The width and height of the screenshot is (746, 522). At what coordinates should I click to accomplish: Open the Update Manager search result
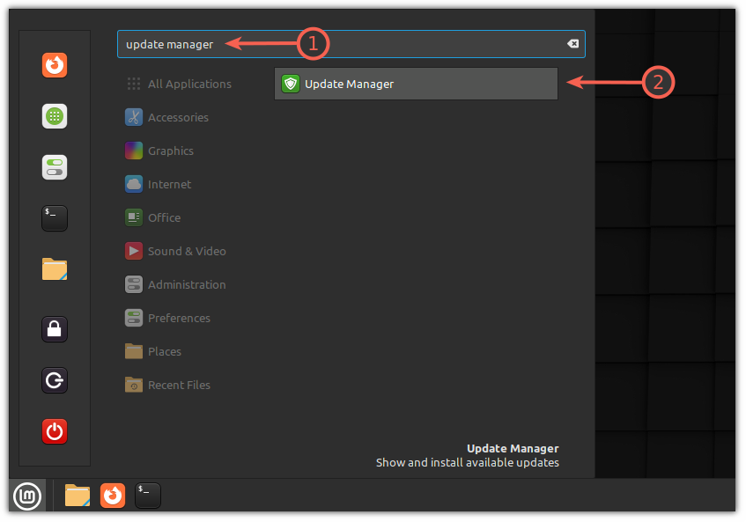tap(416, 84)
